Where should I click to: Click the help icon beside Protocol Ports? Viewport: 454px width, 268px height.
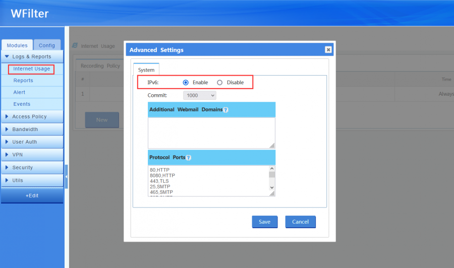pyautogui.click(x=189, y=158)
